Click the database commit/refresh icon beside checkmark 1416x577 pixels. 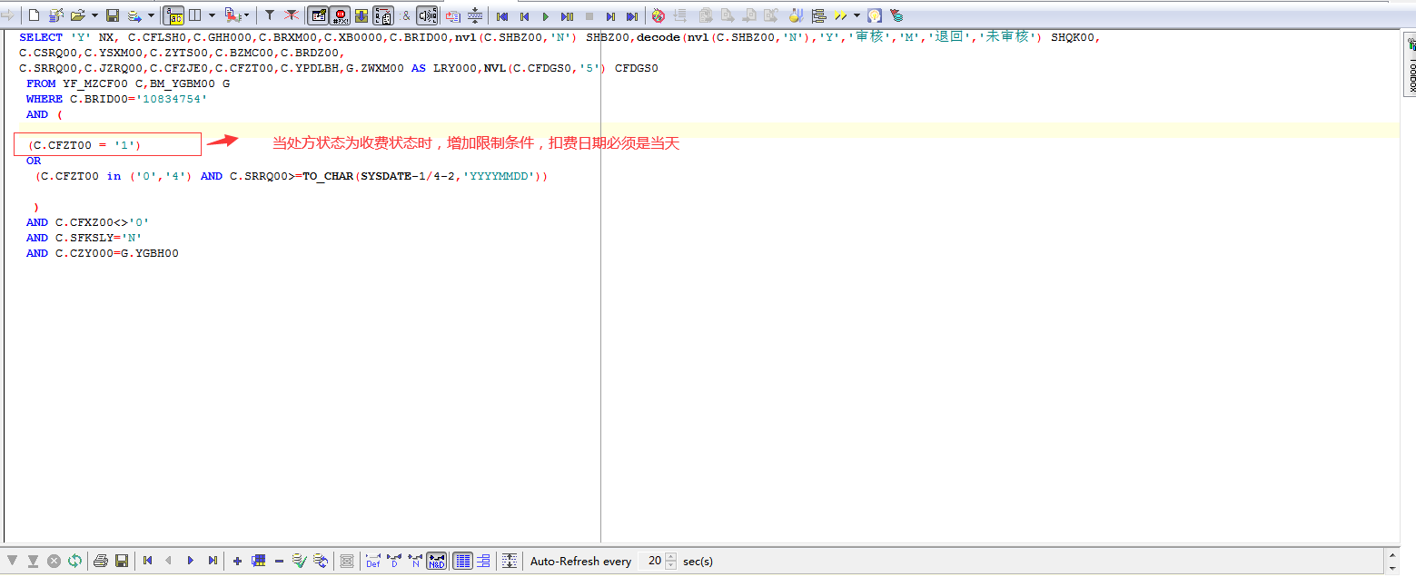(x=320, y=561)
